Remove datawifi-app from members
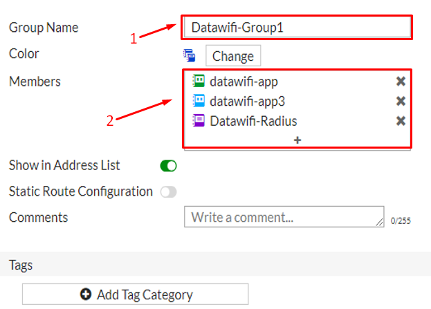The width and height of the screenshot is (431, 309). pos(401,82)
